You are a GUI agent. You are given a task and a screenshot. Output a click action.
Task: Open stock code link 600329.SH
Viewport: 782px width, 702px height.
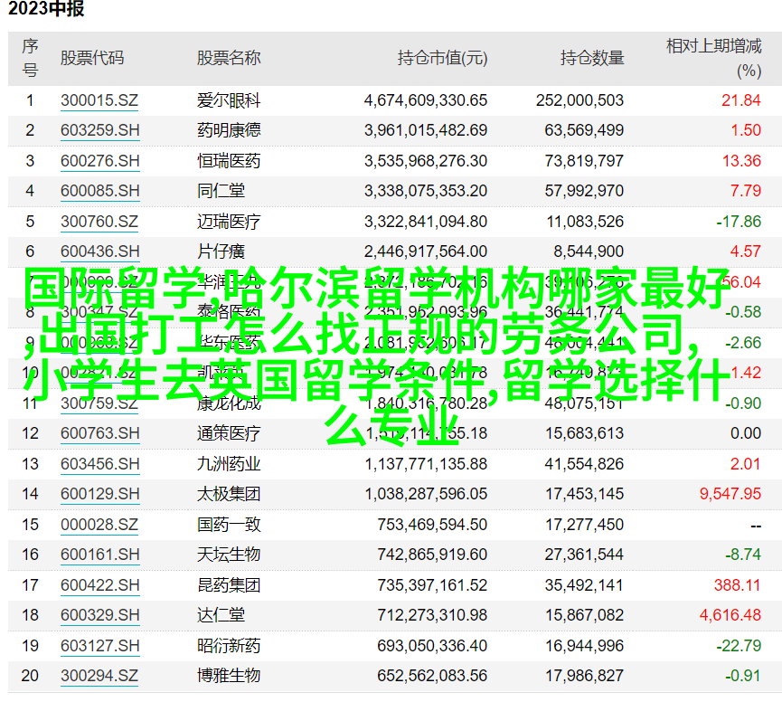[99, 615]
